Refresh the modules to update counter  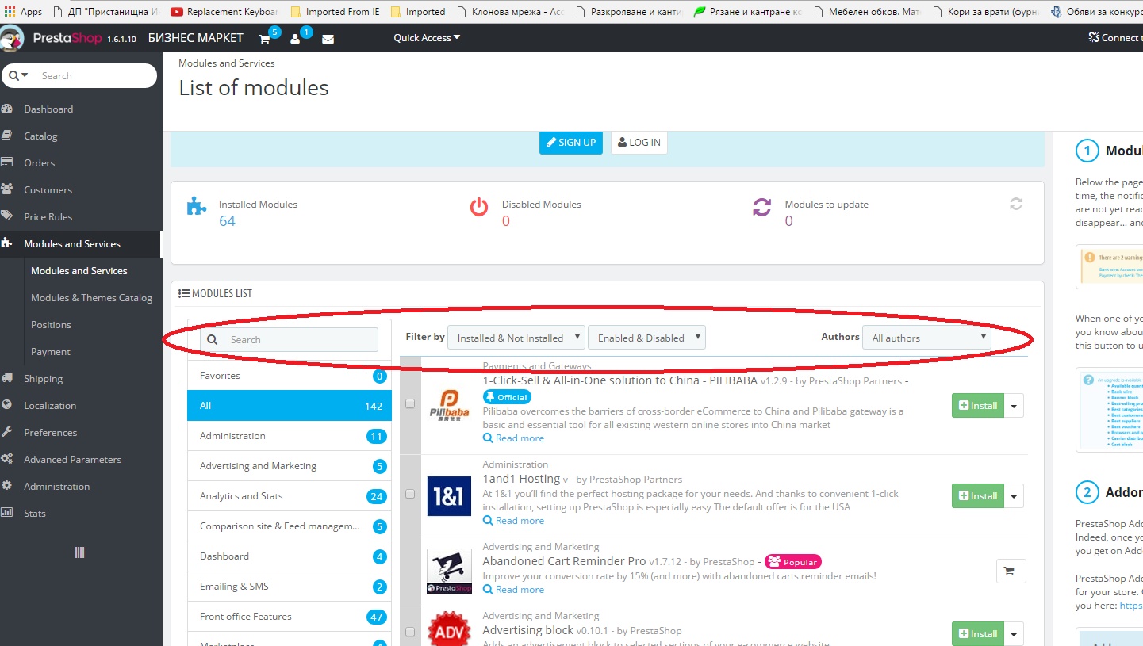[1016, 204]
